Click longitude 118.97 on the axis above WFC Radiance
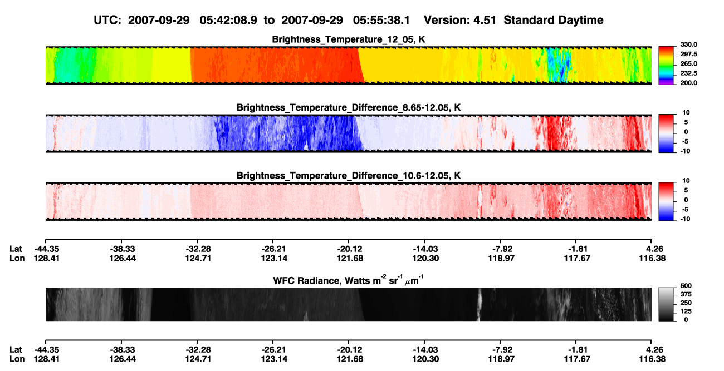Screen dimensions: 724x371 pos(501,258)
